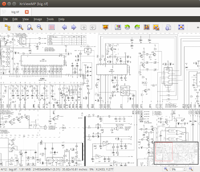Go to next file with blue right arrow
The width and height of the screenshot is (200, 172).
pos(74,27)
